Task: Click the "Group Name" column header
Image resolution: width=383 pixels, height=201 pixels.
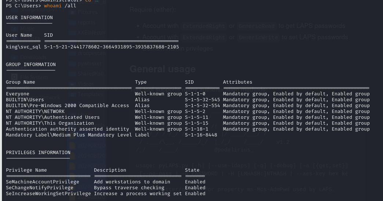Action: tap(21, 82)
